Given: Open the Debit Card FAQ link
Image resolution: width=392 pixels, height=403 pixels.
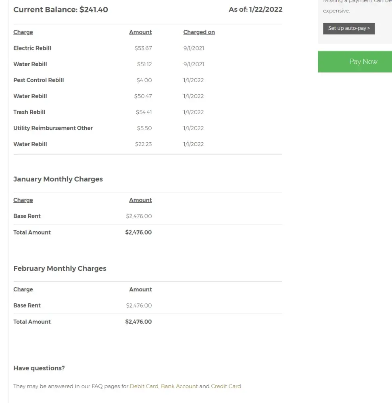Looking at the screenshot, I should pyautogui.click(x=144, y=386).
